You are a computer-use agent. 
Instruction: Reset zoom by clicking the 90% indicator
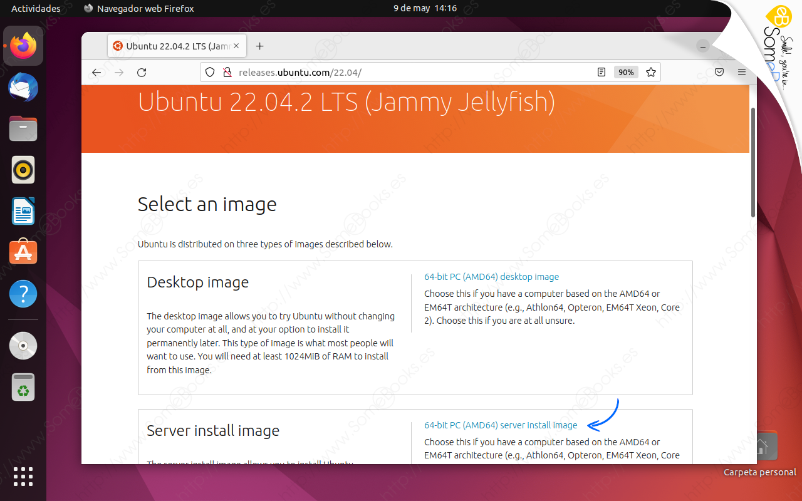point(625,72)
